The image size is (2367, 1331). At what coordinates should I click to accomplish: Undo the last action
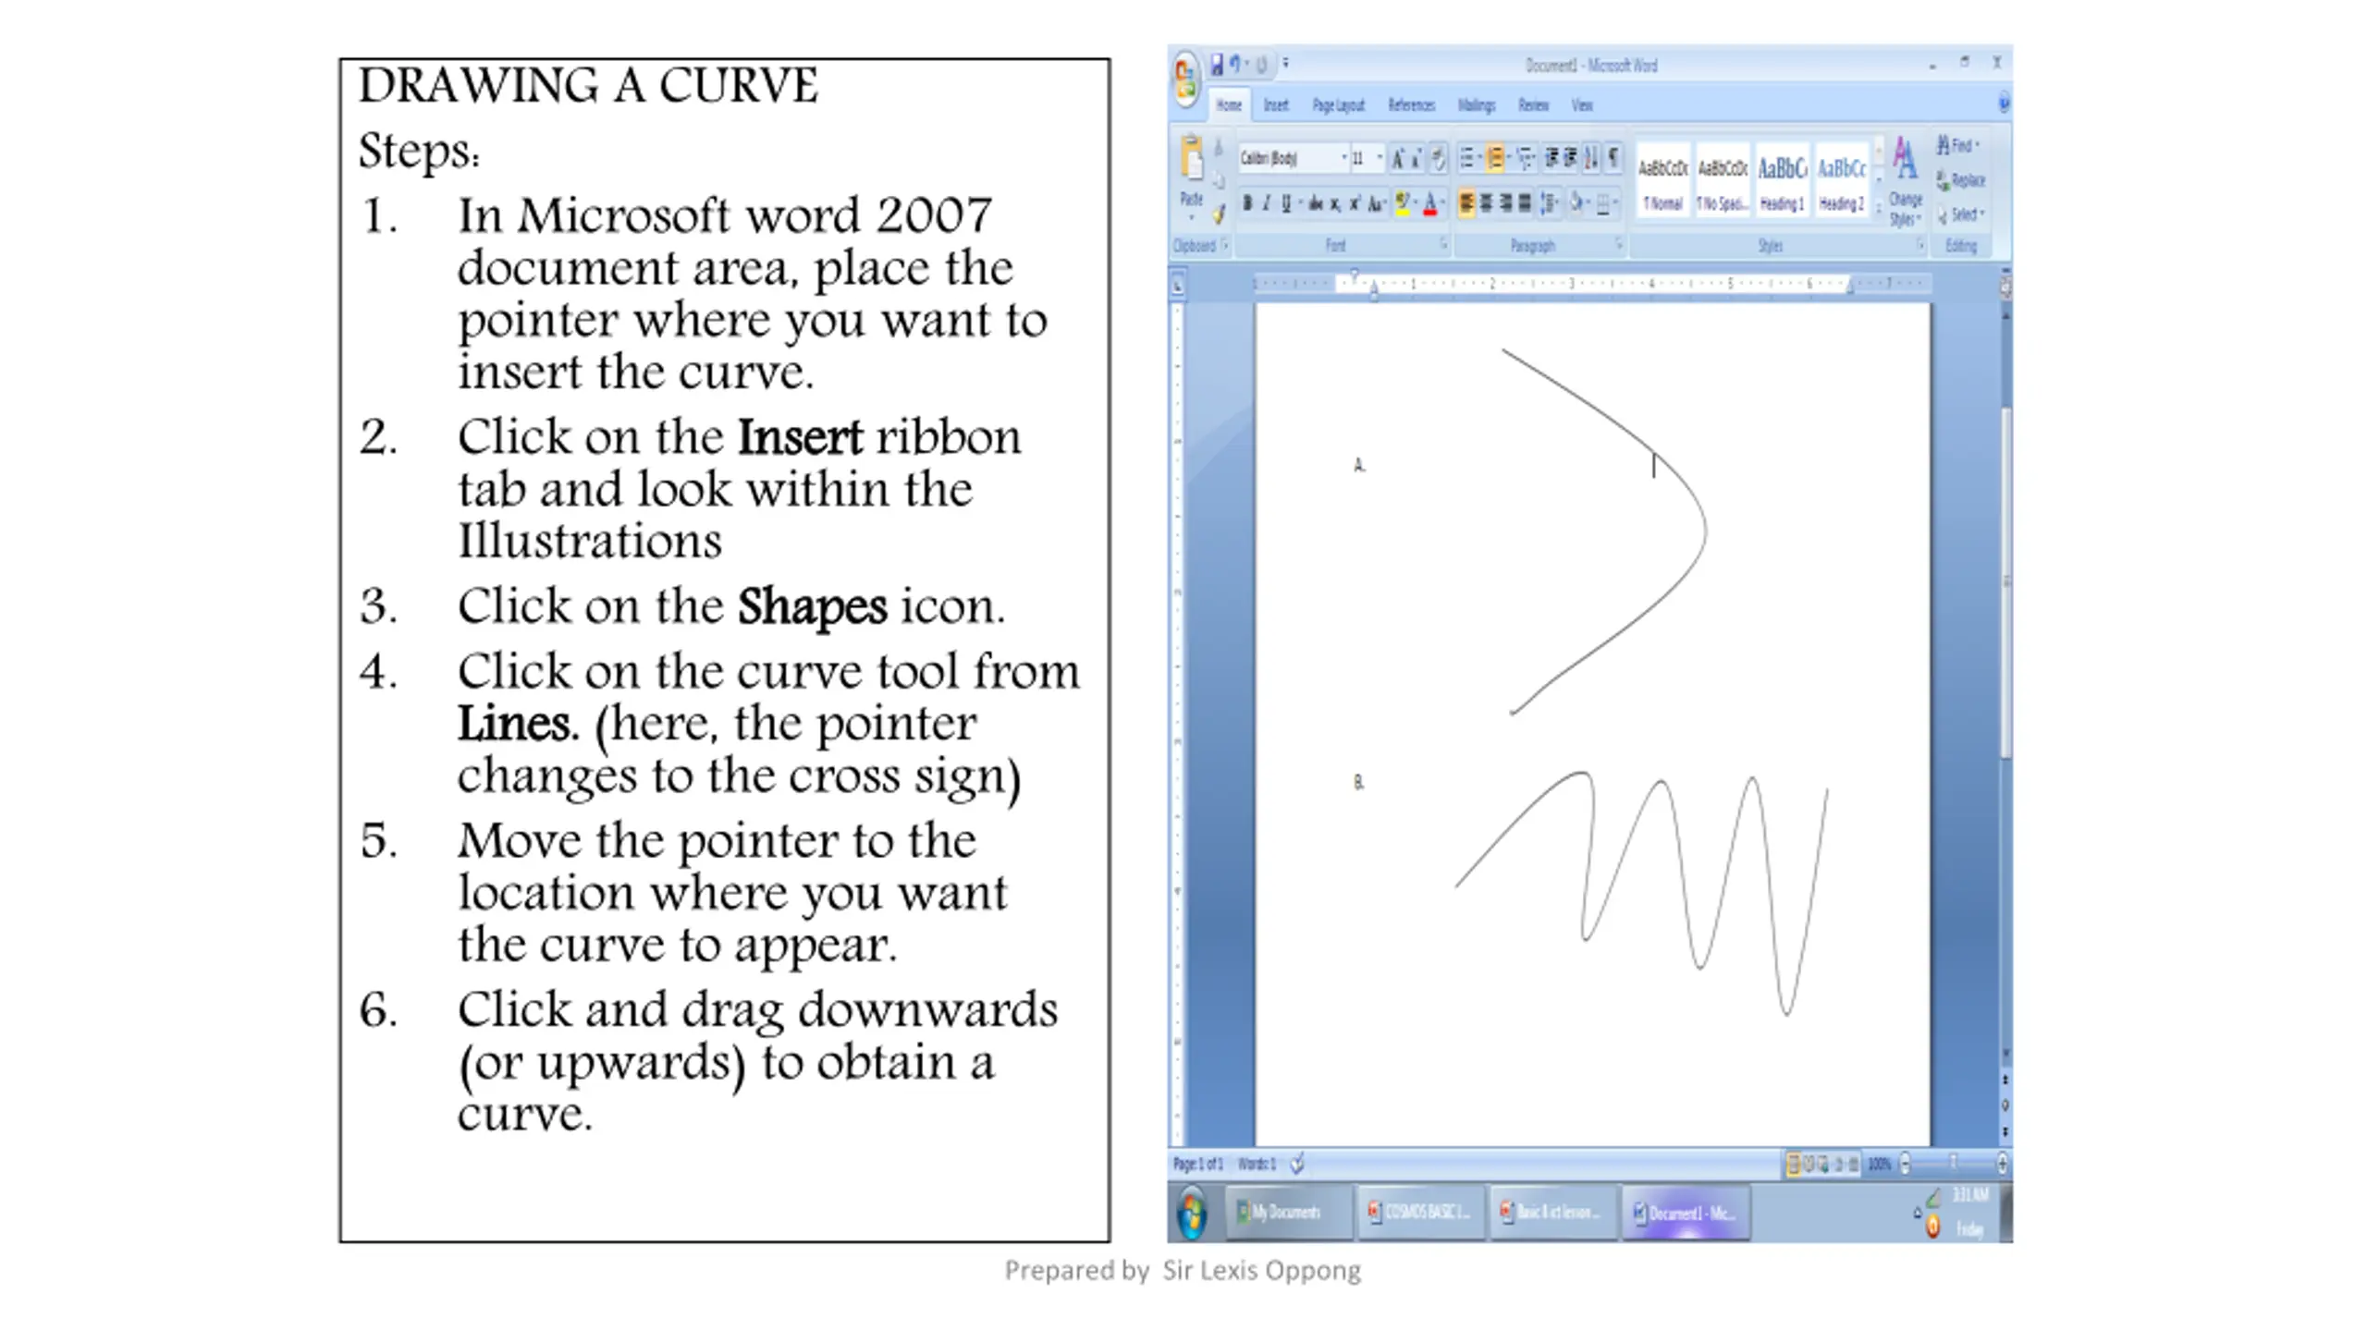(1234, 64)
